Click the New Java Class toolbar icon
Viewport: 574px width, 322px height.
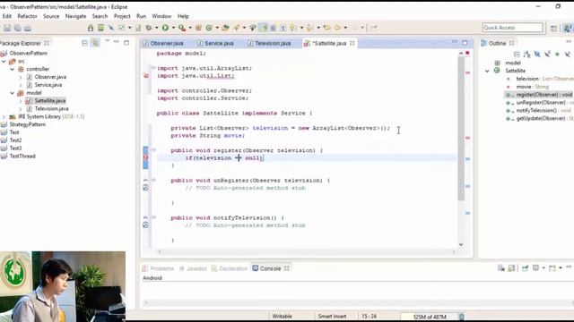(209, 28)
